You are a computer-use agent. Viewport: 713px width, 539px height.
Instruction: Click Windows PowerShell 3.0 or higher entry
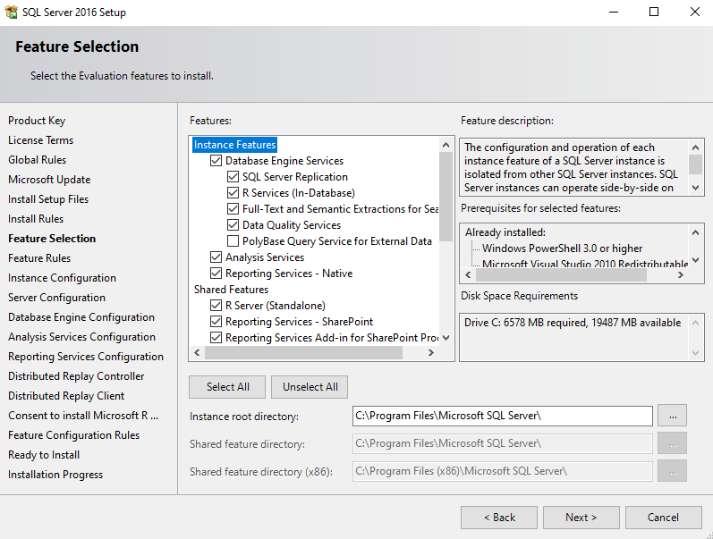(562, 248)
